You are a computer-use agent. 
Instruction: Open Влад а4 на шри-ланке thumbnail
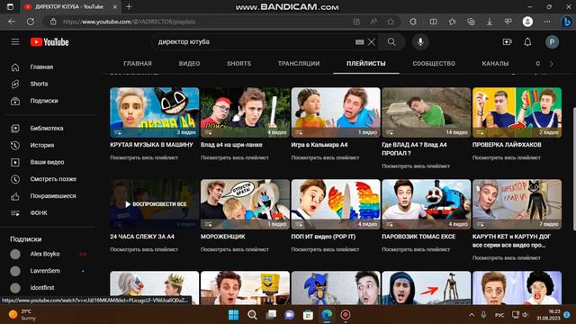tap(245, 112)
